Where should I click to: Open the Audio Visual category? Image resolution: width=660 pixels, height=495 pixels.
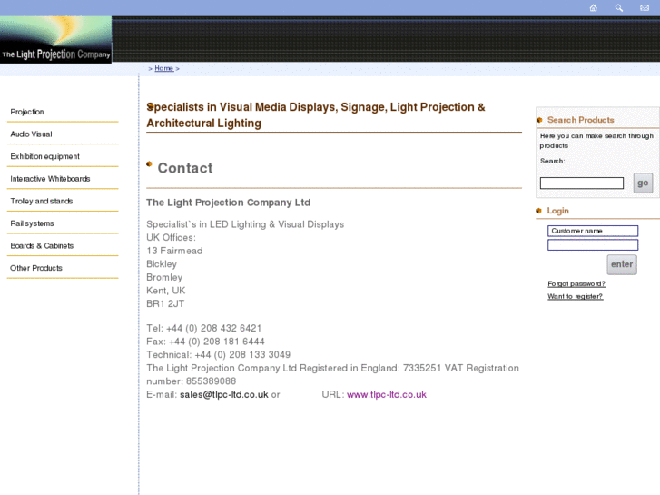tap(31, 134)
